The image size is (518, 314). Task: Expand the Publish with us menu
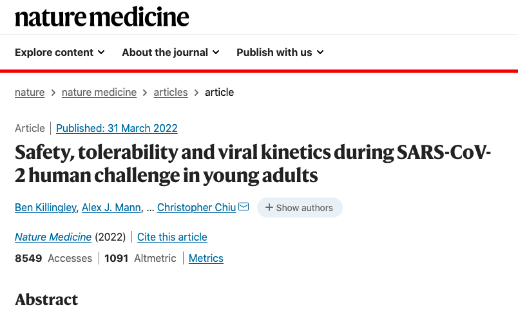[x=280, y=52]
